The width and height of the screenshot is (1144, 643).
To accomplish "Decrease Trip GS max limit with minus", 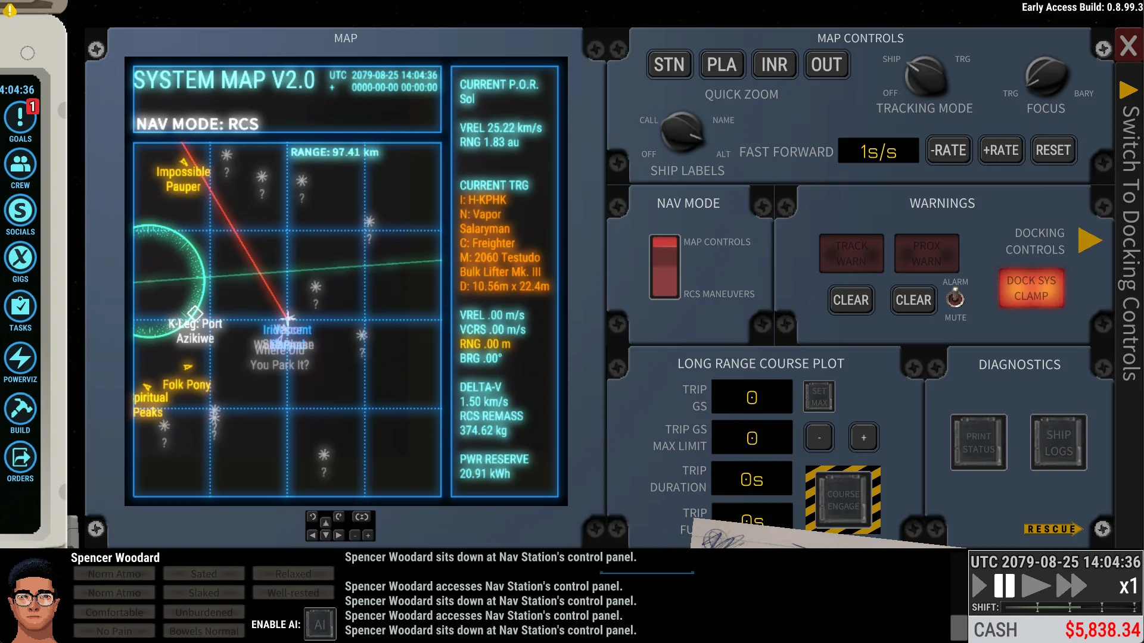I will [819, 438].
